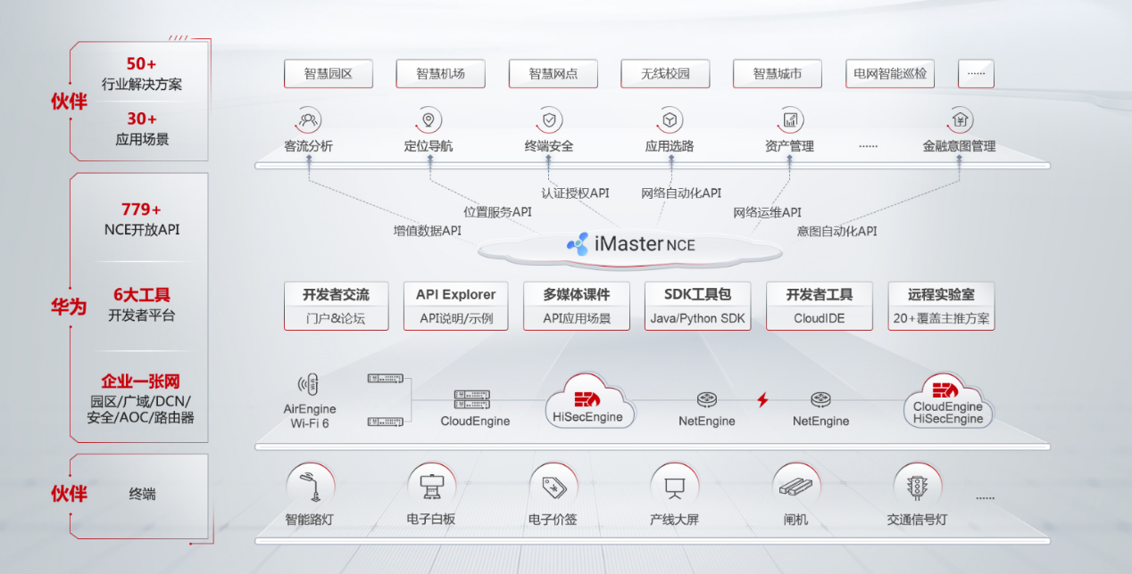Screen dimensions: 1132x574
Task: Click the 30+ 应用场景 text
Action: (x=142, y=128)
